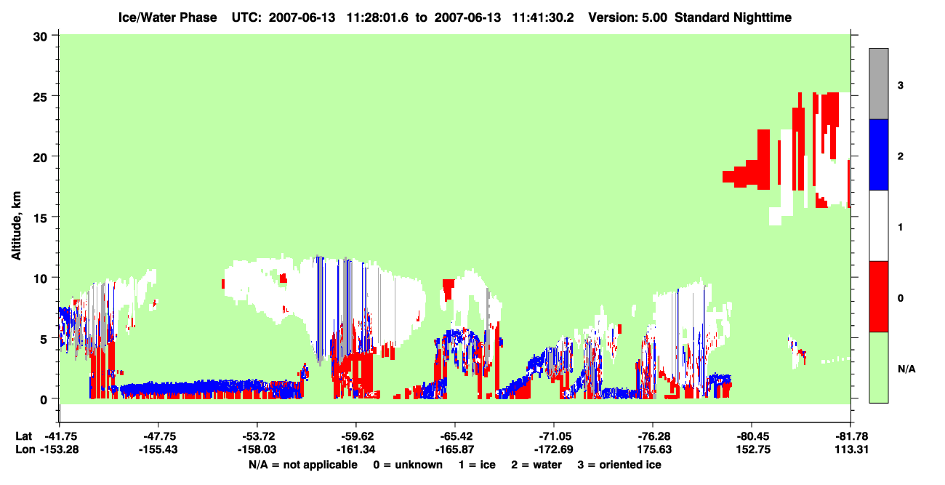The width and height of the screenshot is (945, 485).
Task: Click the latitude value '-53.72'
Action: pos(257,436)
